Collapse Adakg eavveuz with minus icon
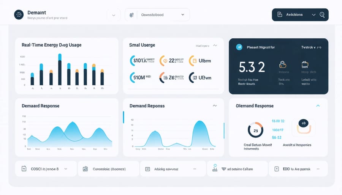Viewport: 342px width, 195px height. pyautogui.click(x=195, y=169)
